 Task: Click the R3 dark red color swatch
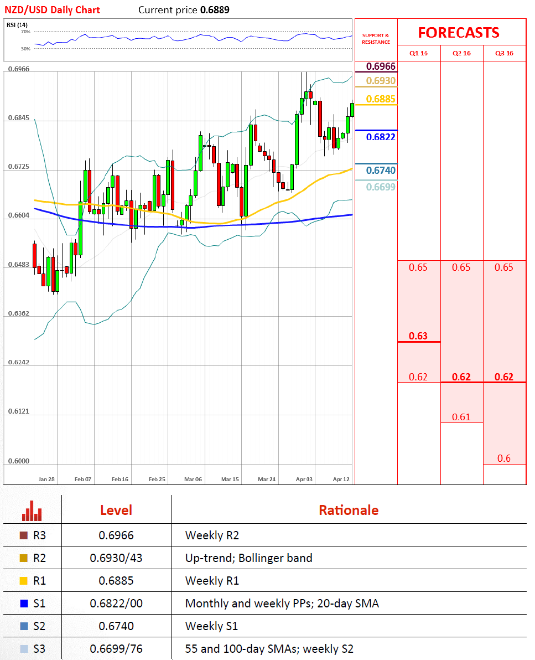[x=24, y=535]
